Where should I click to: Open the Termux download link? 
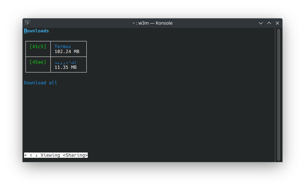click(63, 46)
